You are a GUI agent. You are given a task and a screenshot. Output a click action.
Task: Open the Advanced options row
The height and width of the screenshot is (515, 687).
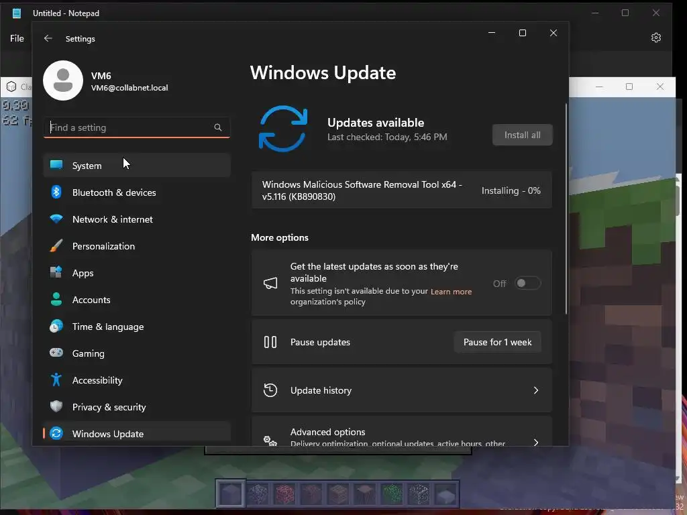[401, 431]
